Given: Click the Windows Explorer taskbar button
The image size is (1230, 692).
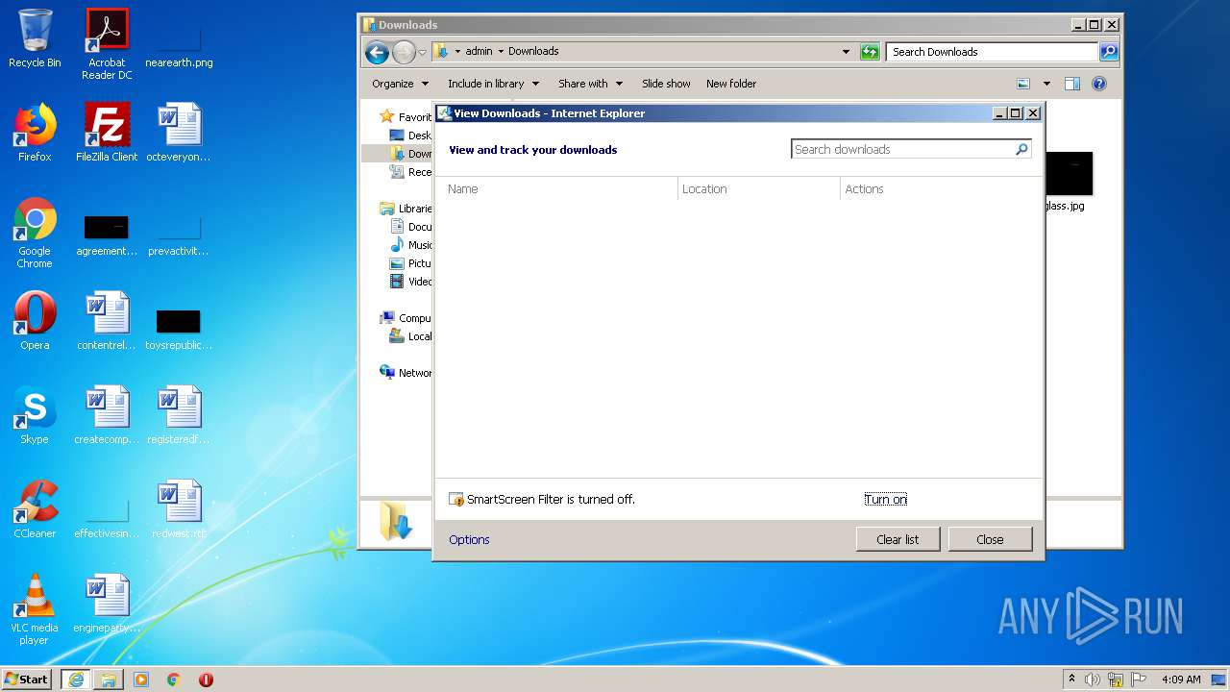Looking at the screenshot, I should (109, 680).
